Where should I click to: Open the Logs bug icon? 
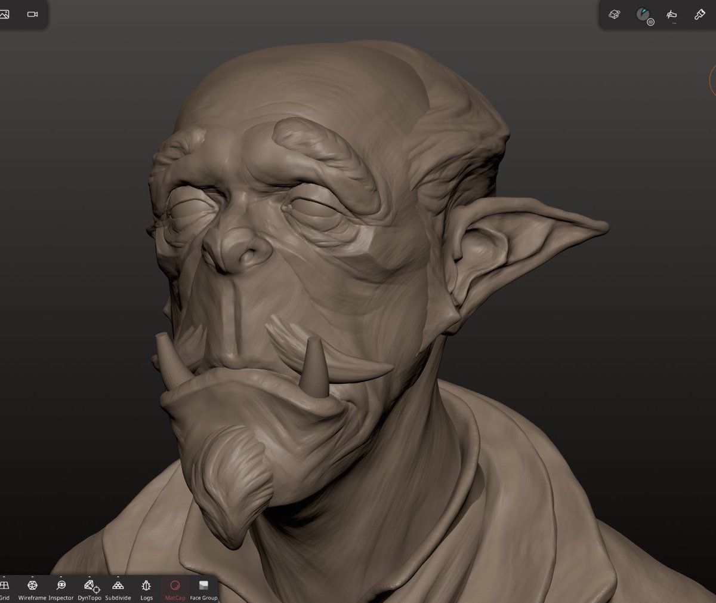click(x=147, y=589)
